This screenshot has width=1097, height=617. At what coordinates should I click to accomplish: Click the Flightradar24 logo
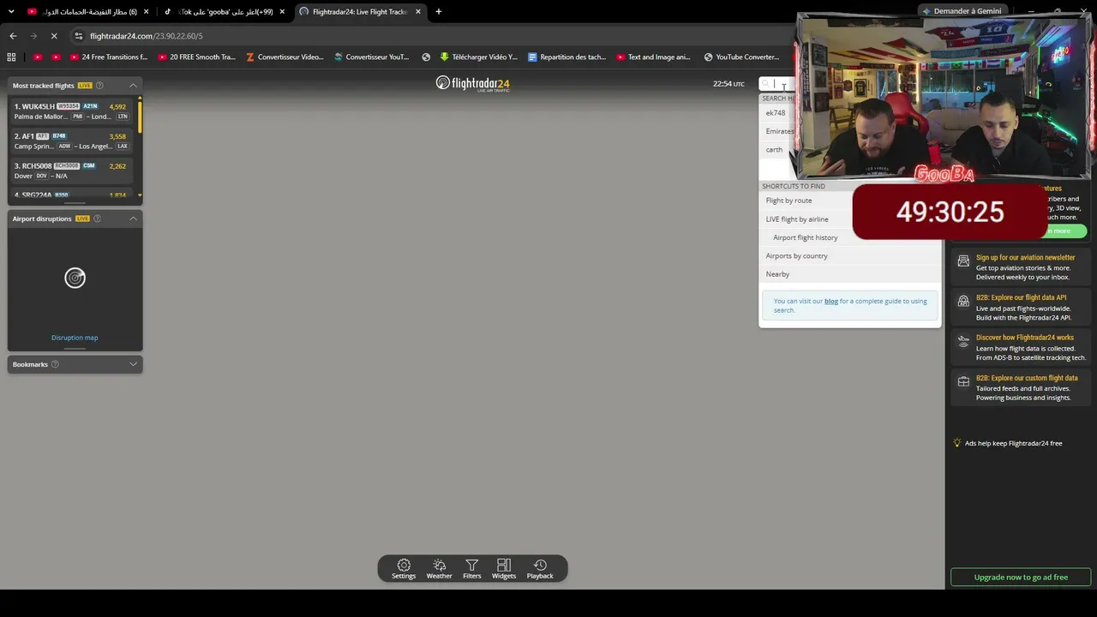(x=472, y=83)
